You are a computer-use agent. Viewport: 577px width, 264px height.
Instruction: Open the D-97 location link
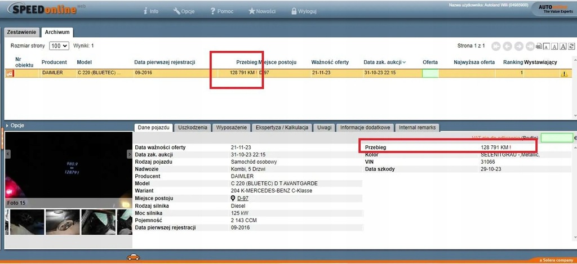[243, 199]
